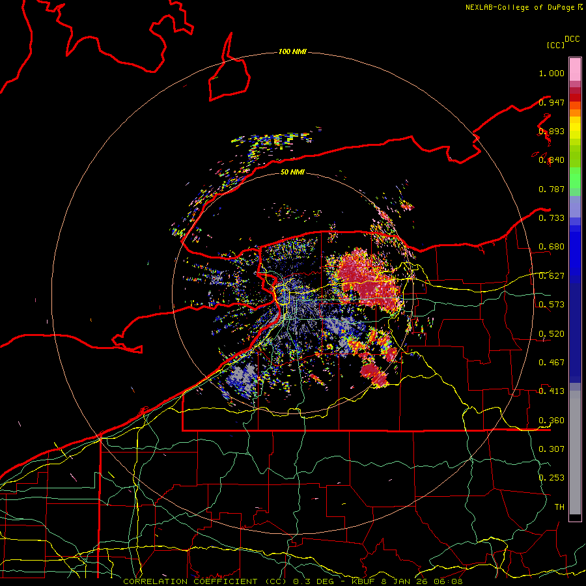Click the 0.307 legend value
Screen dimensions: 586x586
(551, 449)
